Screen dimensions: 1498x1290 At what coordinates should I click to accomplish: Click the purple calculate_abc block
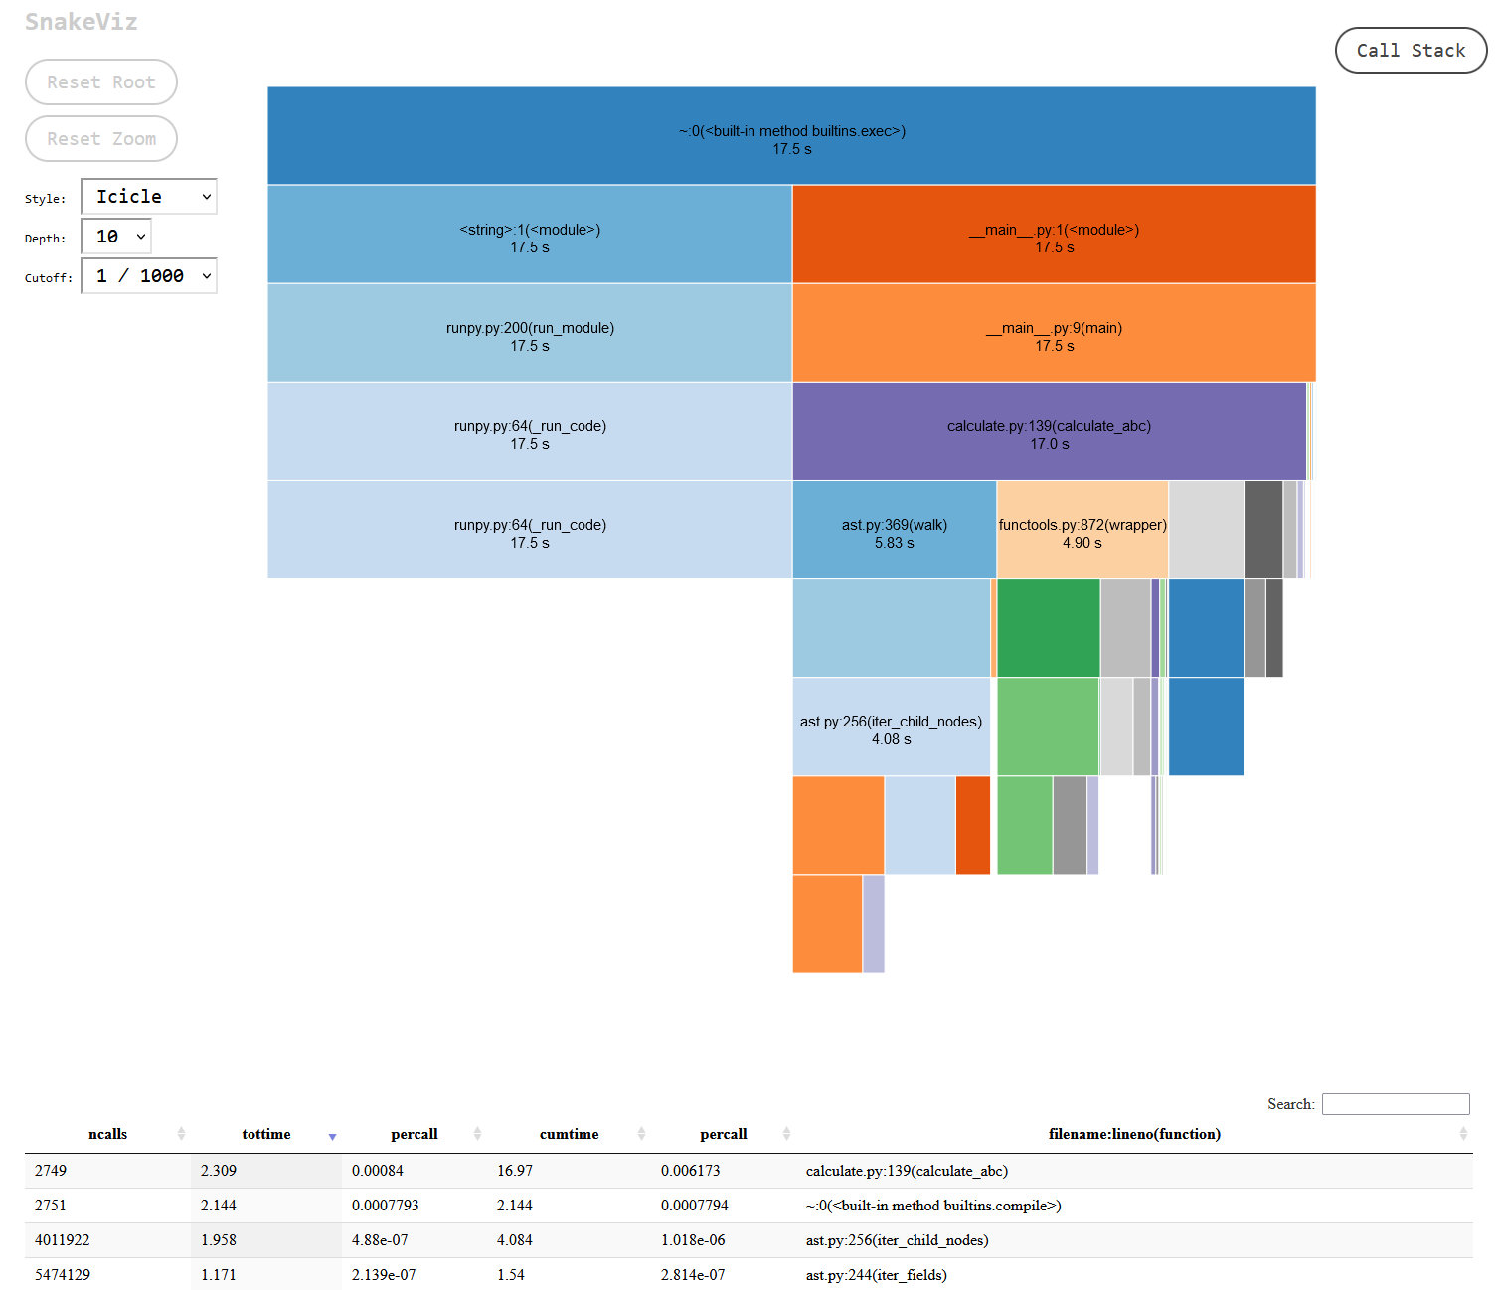click(x=1049, y=431)
